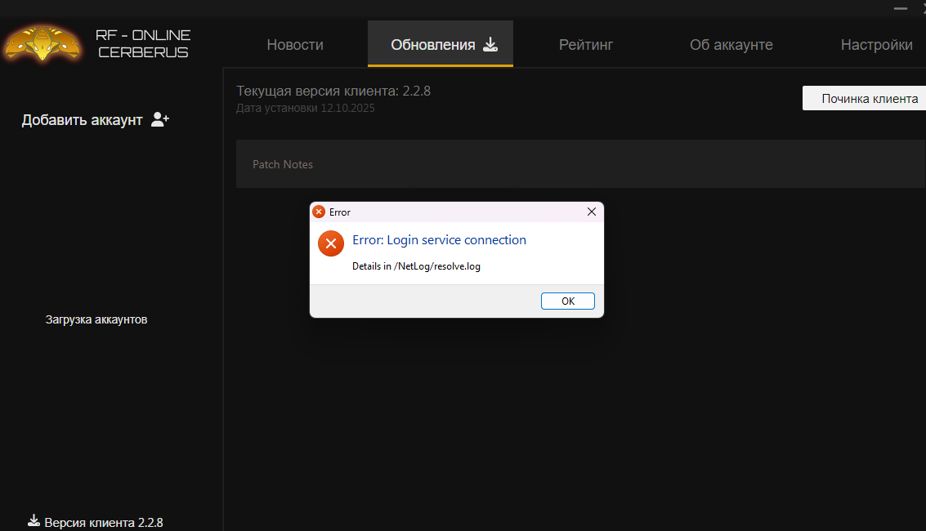
Task: Click the Починка клиента button
Action: pyautogui.click(x=869, y=98)
